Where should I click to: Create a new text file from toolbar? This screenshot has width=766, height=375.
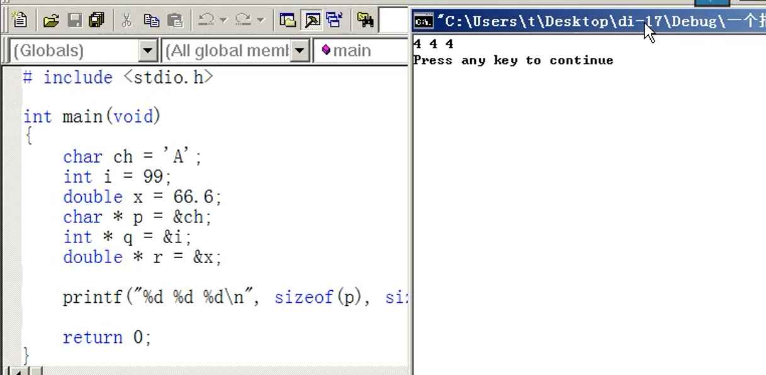20,20
